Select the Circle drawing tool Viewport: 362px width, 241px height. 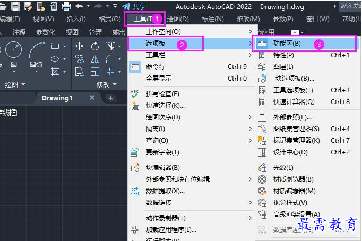tap(14, 49)
